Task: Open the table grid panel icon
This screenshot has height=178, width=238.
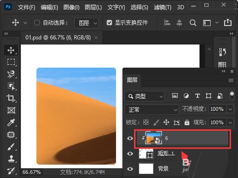Action: (222, 65)
